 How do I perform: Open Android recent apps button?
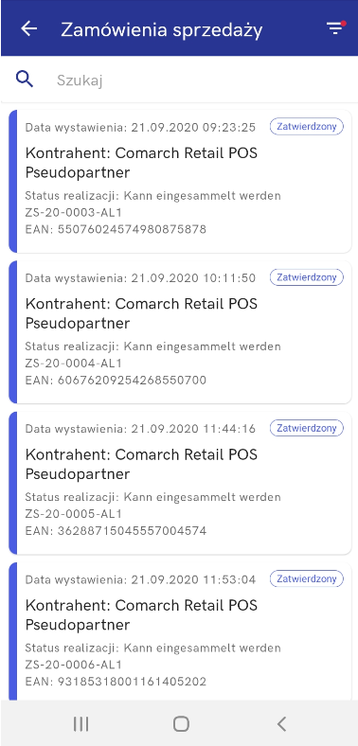[x=81, y=724]
